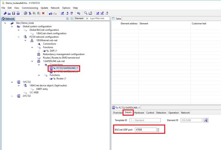The image size is (221, 150).
Task: Click the Save icon in toolbar
Action: pyautogui.click(x=14, y=13)
